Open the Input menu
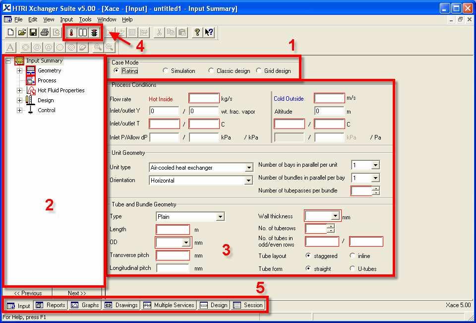The width and height of the screenshot is (476, 323). (x=66, y=19)
